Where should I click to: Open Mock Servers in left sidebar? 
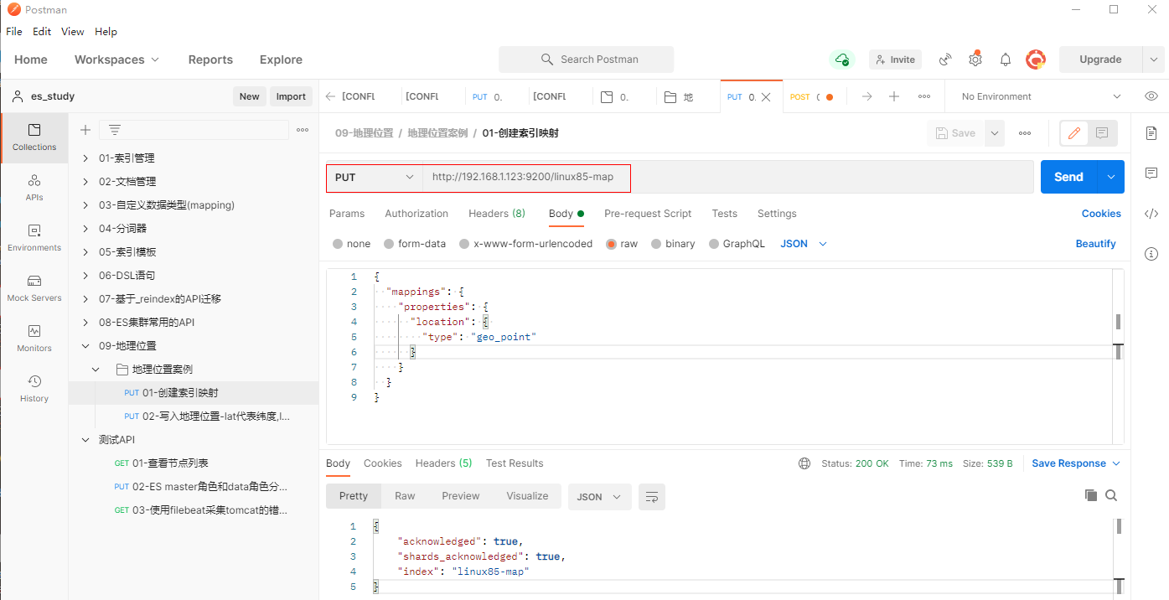[34, 287]
